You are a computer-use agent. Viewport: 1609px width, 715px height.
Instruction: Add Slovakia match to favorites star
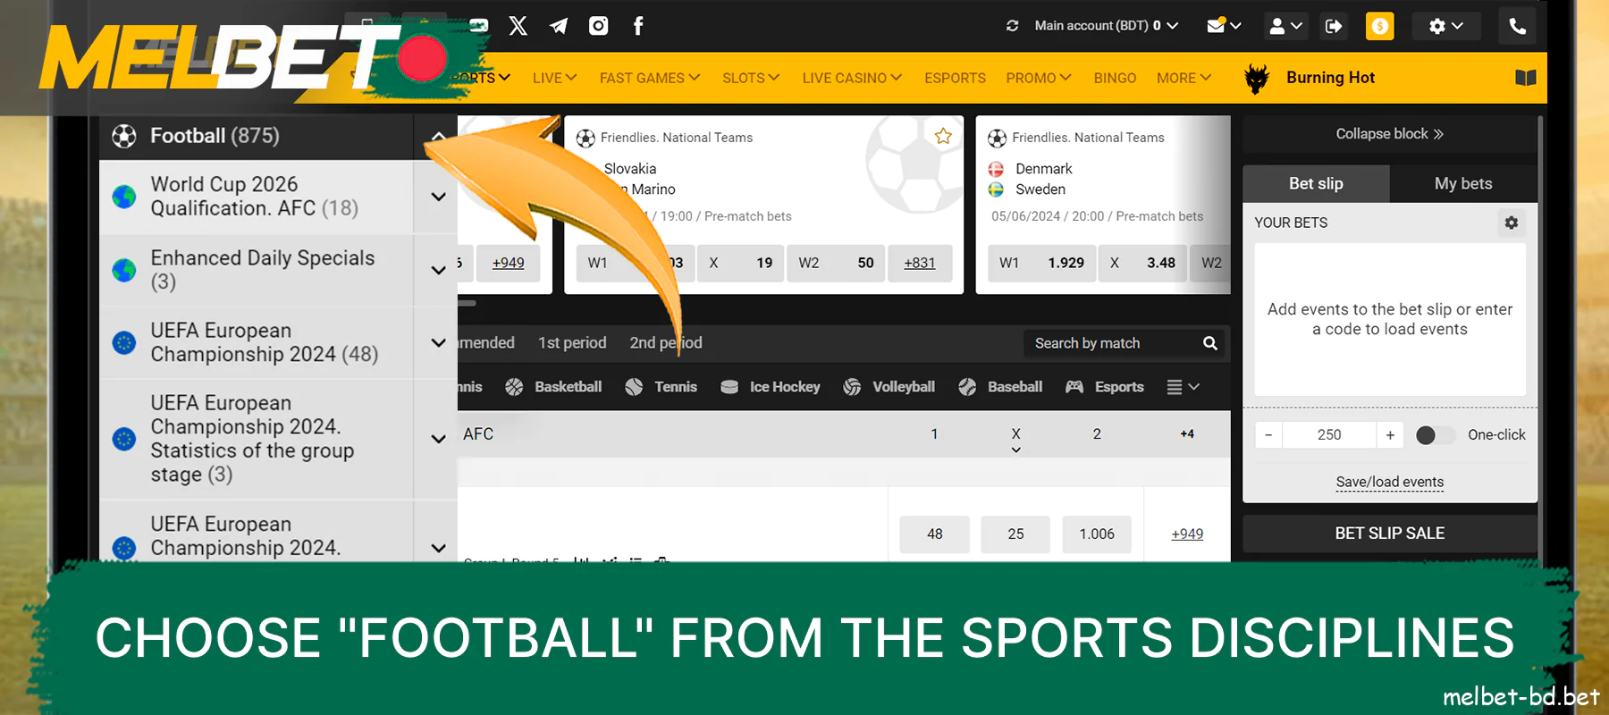click(943, 136)
